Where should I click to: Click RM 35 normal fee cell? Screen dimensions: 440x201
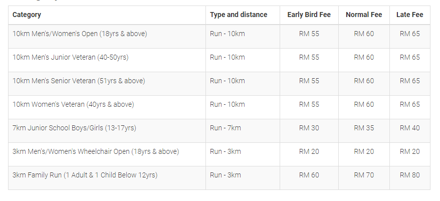click(x=364, y=128)
